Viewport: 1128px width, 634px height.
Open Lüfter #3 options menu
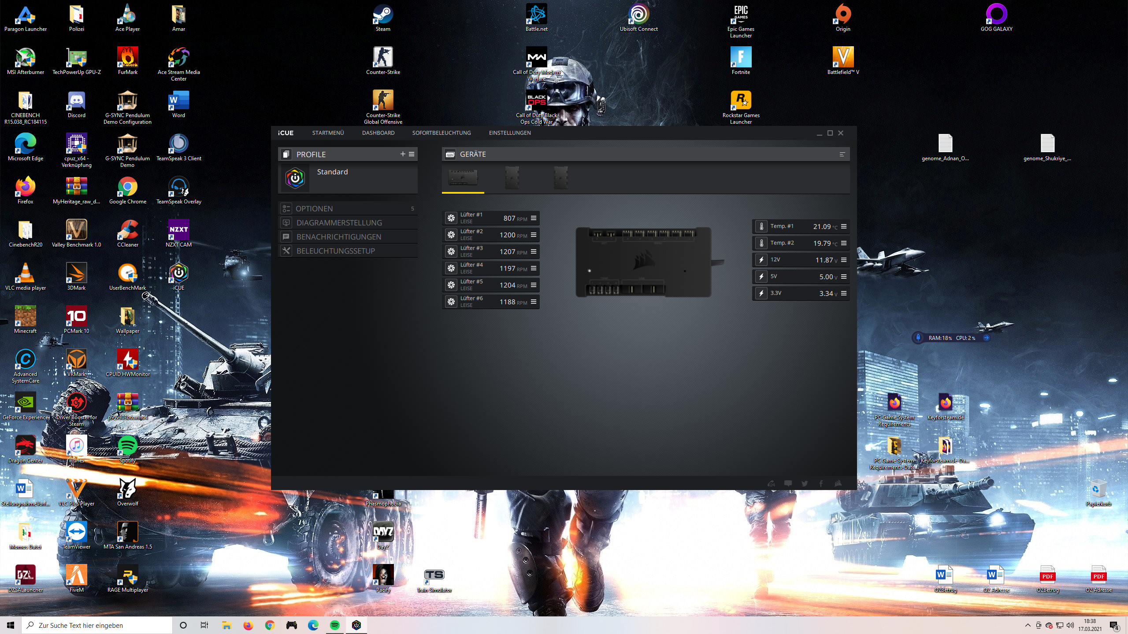tap(534, 251)
